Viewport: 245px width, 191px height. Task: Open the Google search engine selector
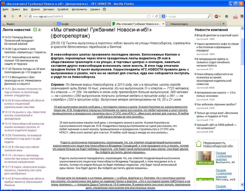[x=164, y=16]
